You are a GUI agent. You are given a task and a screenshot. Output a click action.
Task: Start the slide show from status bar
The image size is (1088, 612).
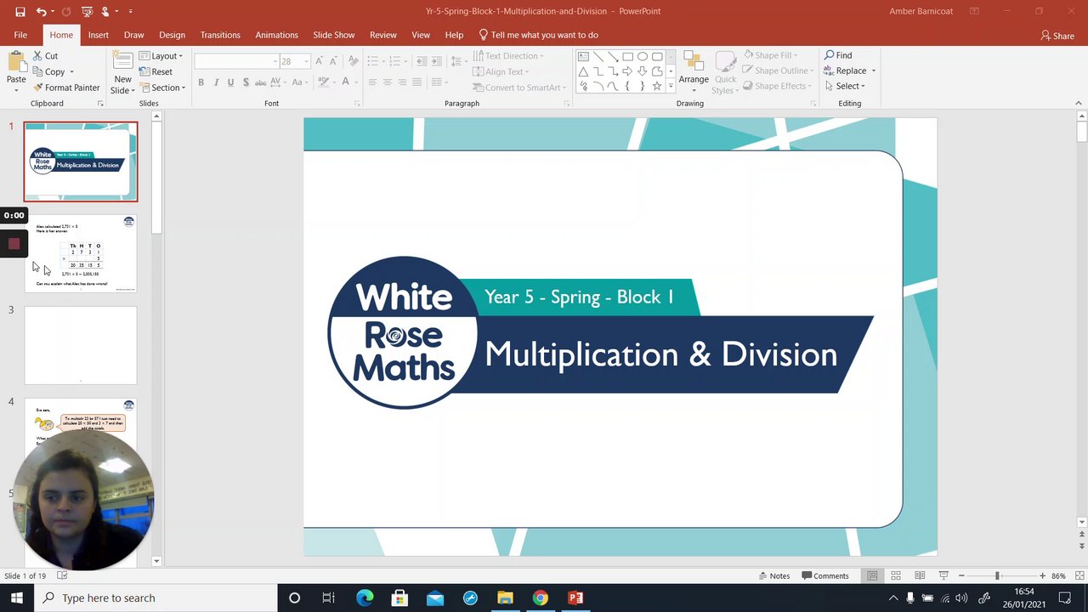(x=943, y=575)
